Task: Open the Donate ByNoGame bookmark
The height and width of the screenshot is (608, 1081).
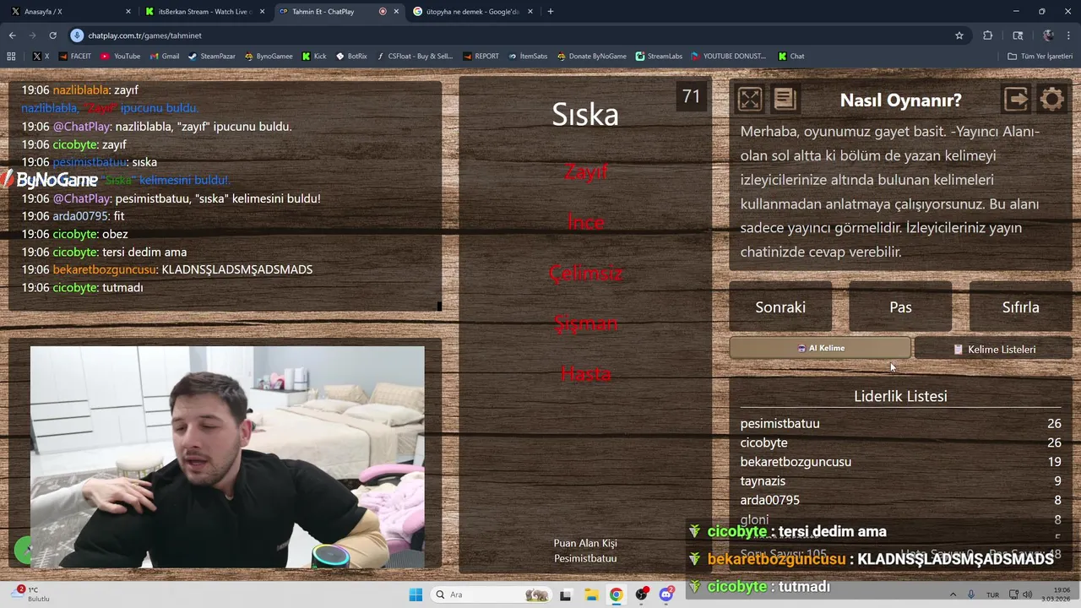Action: (x=591, y=57)
